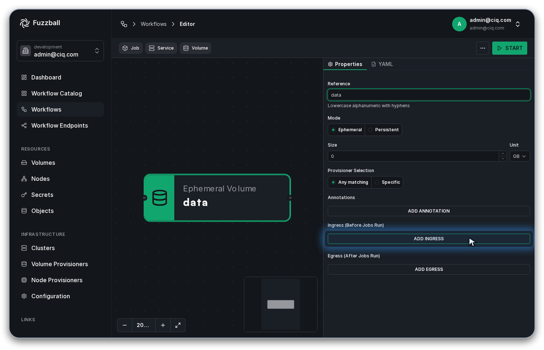This screenshot has height=350, width=544.
Task: Add a Service node from toolbar
Action: [161, 48]
